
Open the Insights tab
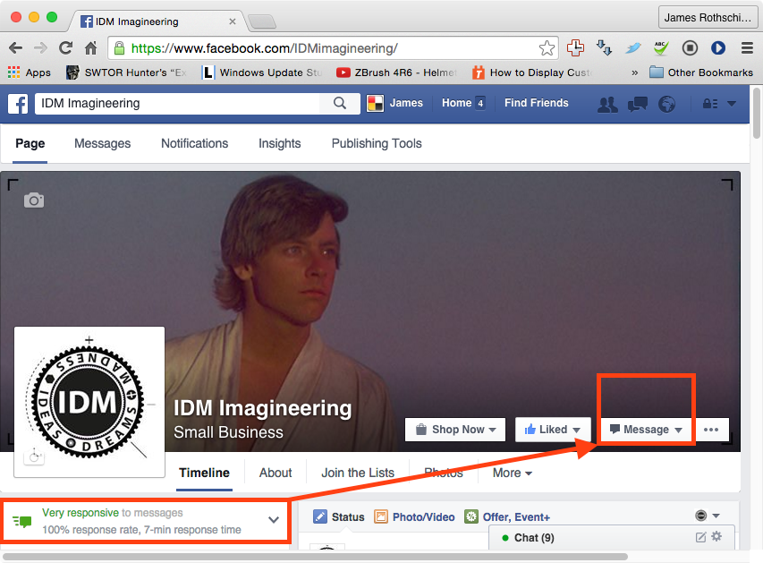(280, 143)
